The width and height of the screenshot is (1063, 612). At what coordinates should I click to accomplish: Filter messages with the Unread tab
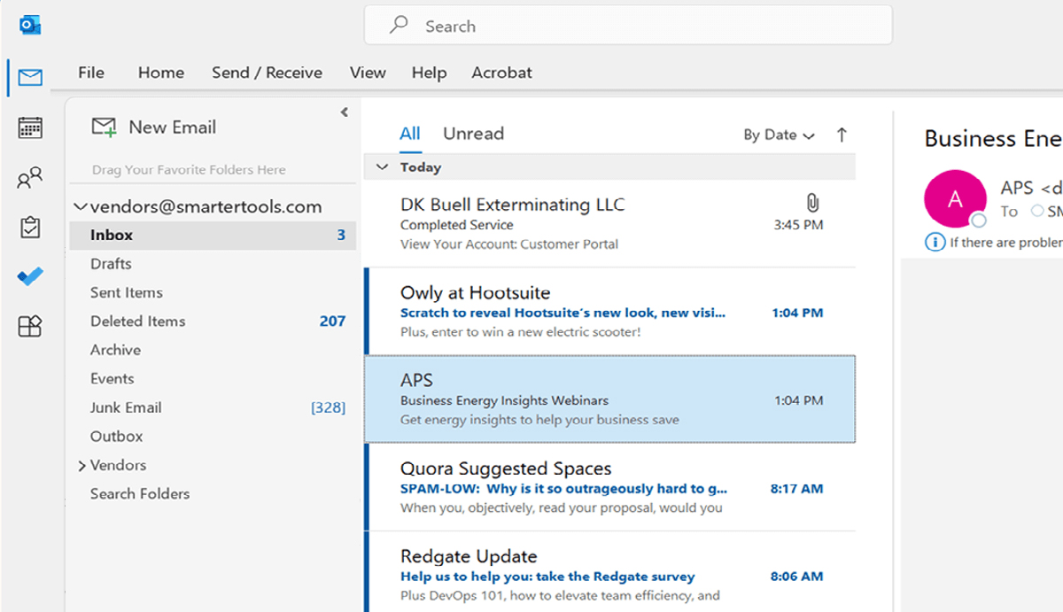pos(473,133)
